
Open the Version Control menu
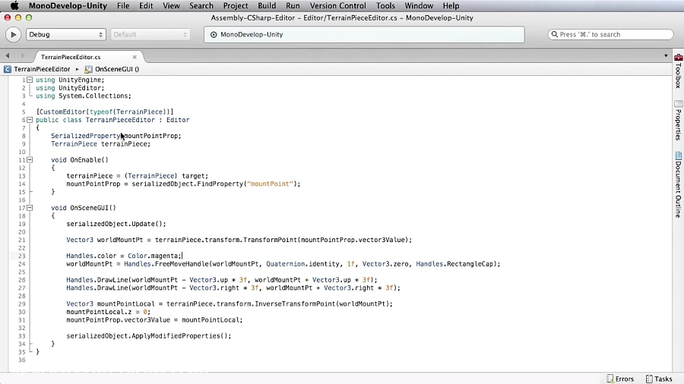pyautogui.click(x=337, y=5)
